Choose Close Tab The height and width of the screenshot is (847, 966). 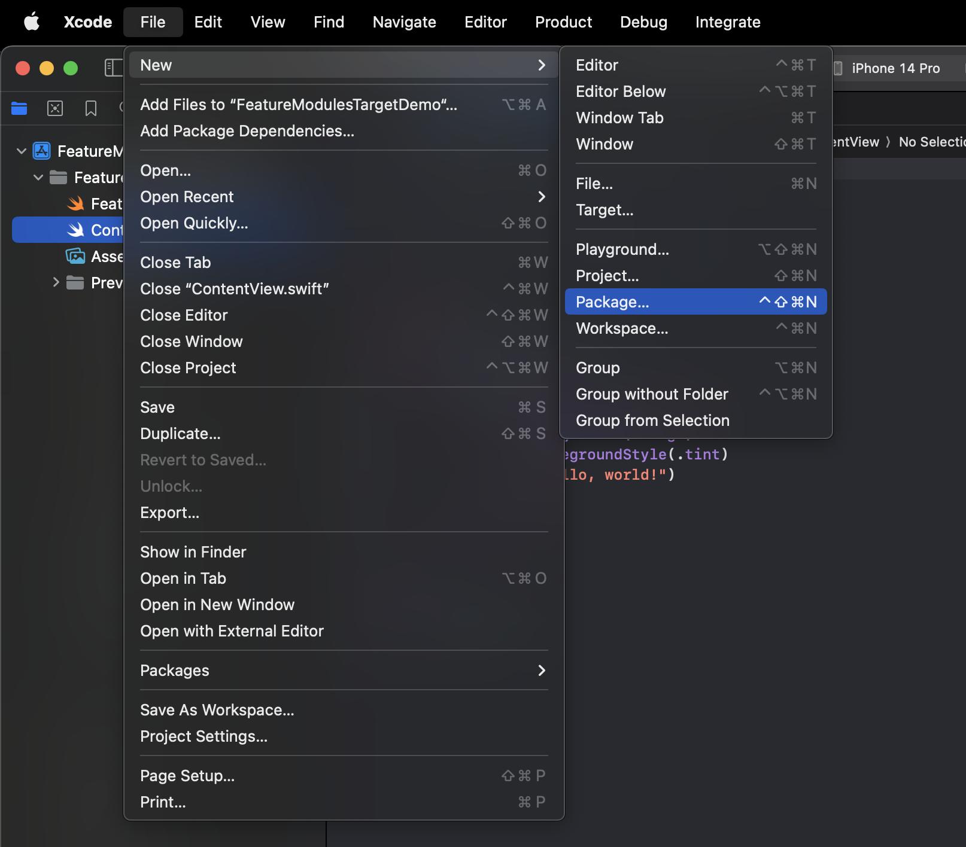pyautogui.click(x=344, y=263)
